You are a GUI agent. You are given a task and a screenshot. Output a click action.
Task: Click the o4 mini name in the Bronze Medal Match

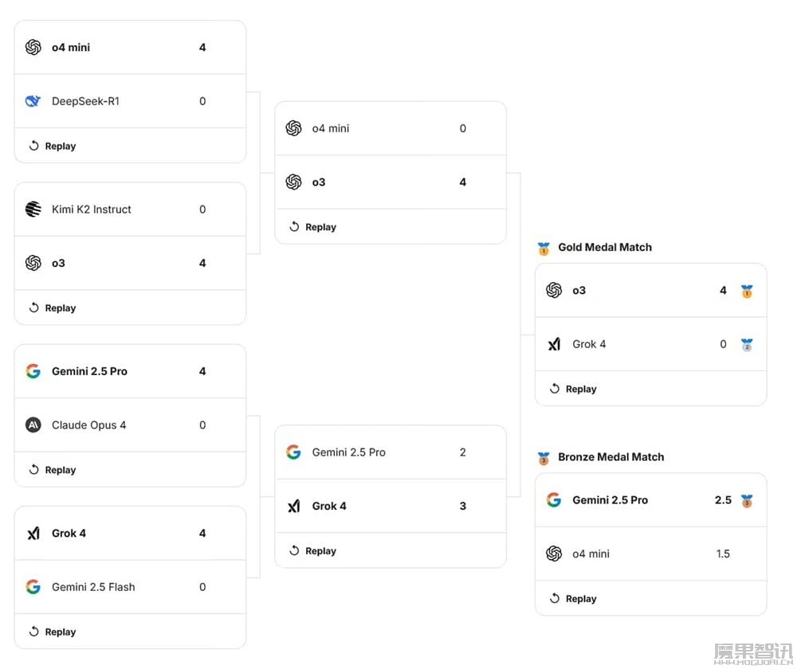pyautogui.click(x=591, y=554)
